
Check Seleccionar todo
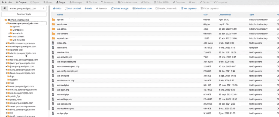point(142,8)
